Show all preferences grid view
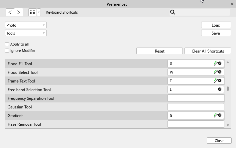 [32, 12]
